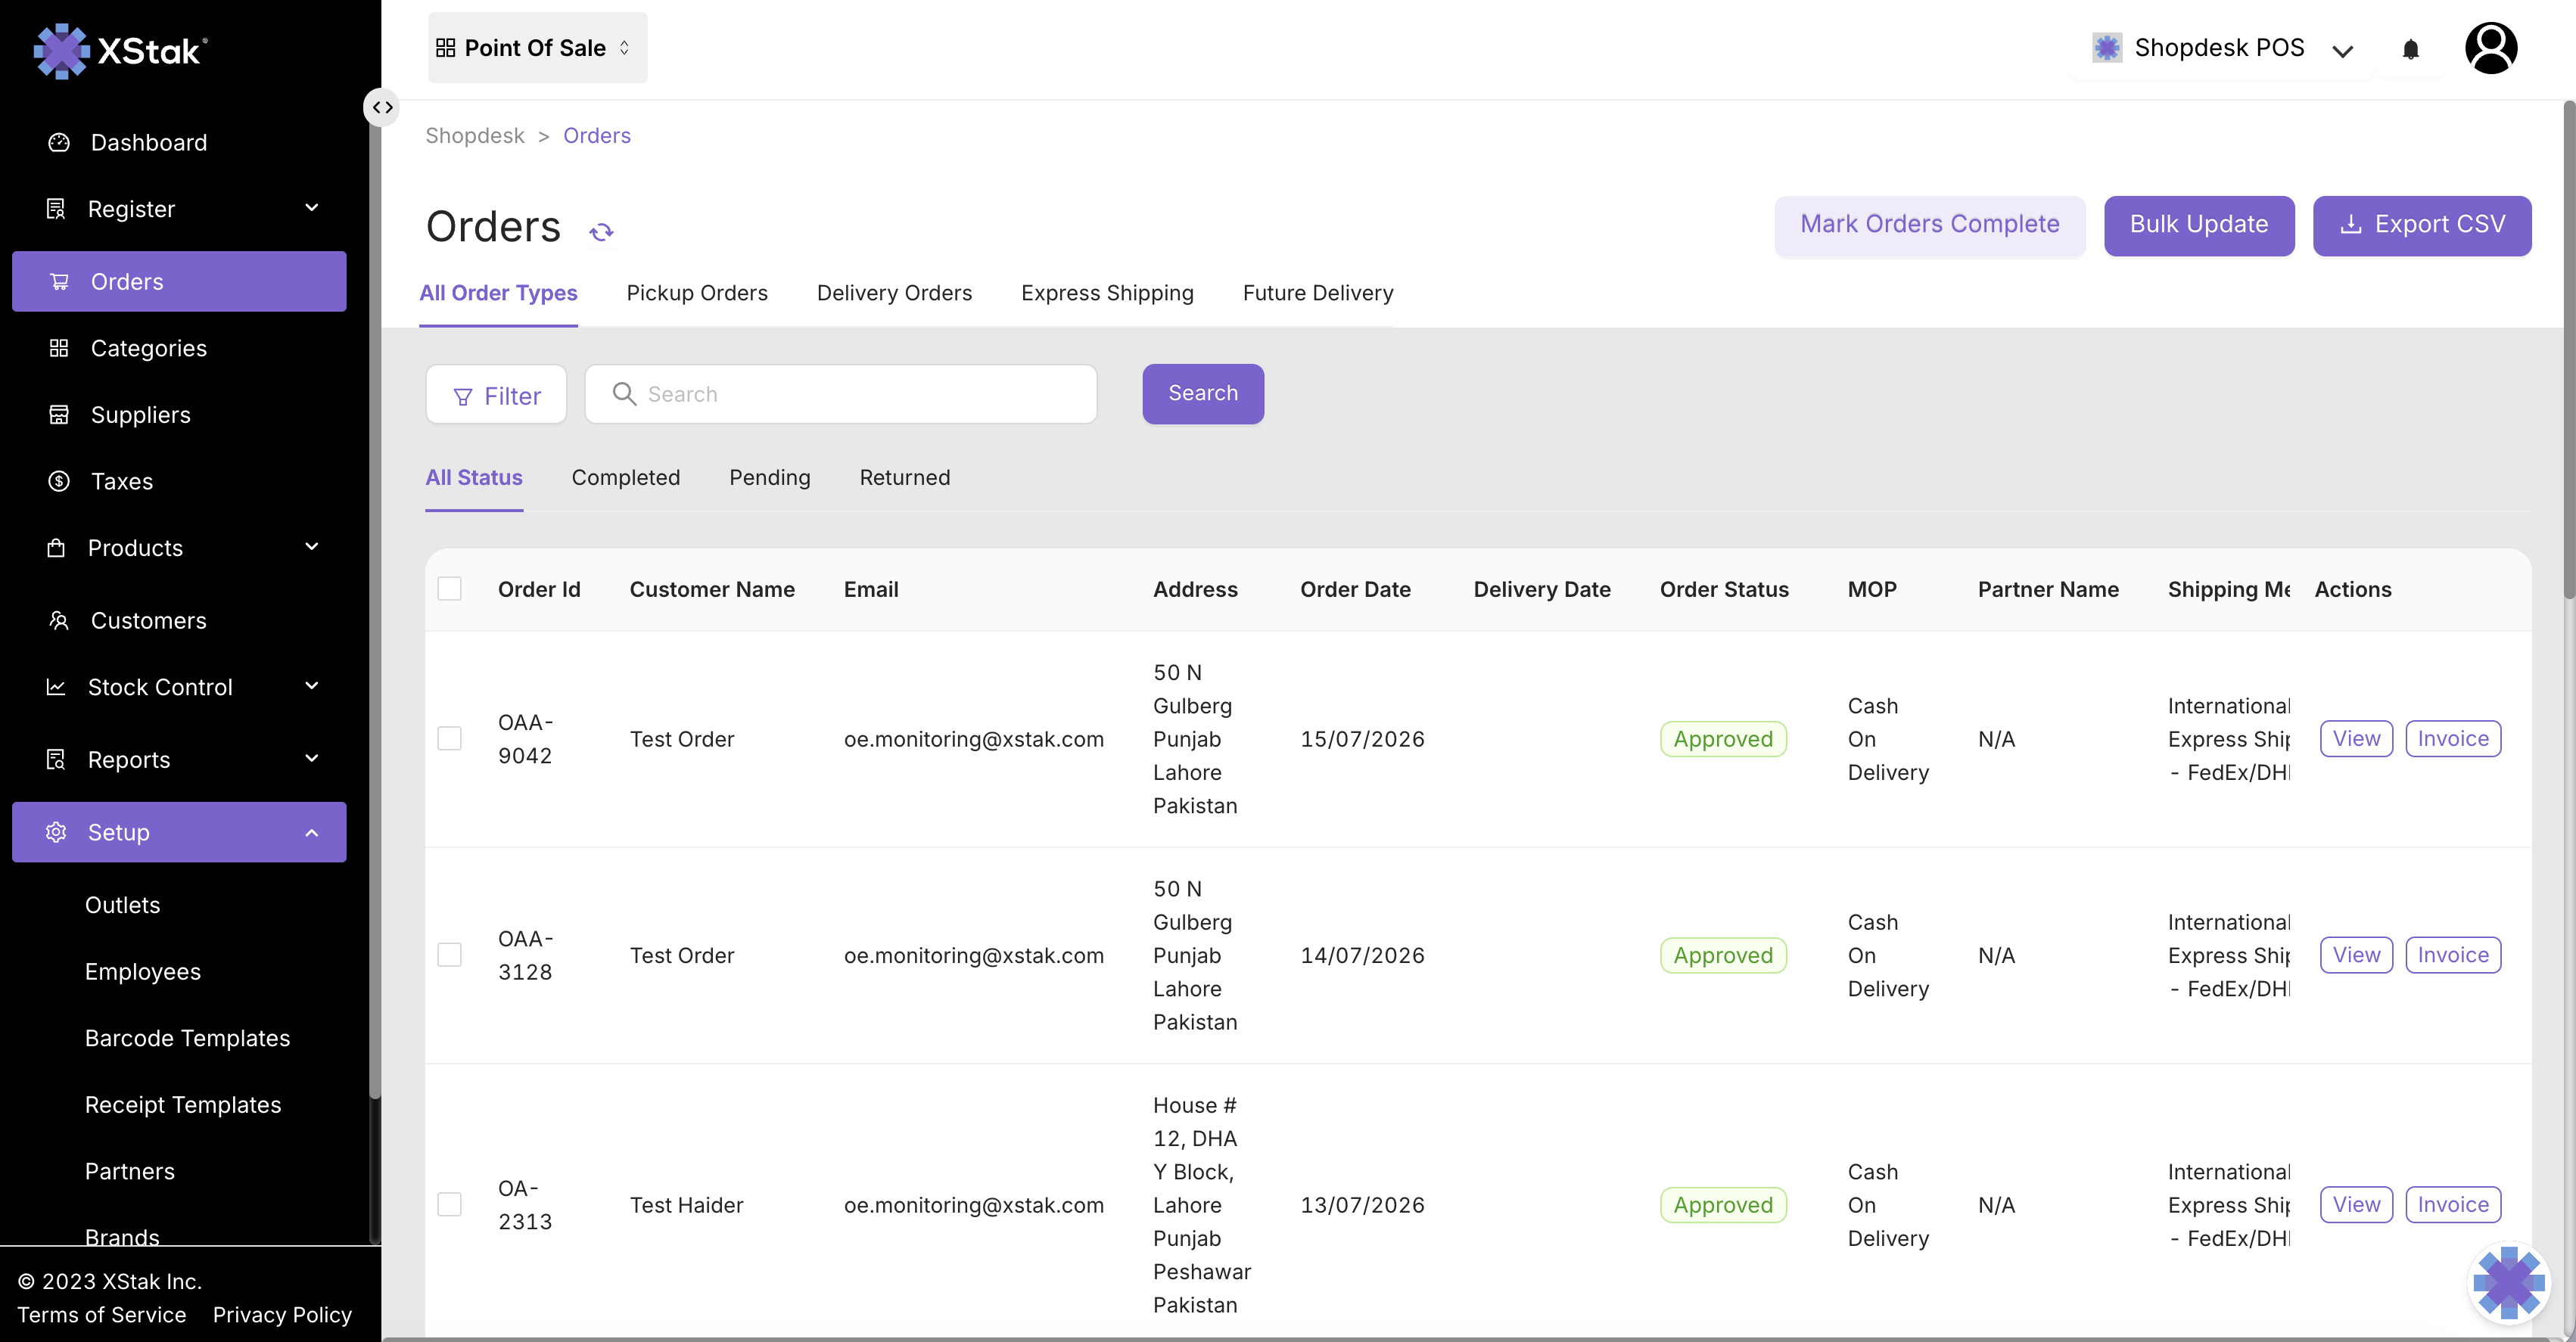Open the floating XStak chat widget

(2508, 1282)
